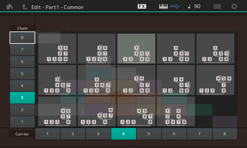Go to the Home screen icon
This screenshot has width=247, height=148.
(9, 6)
